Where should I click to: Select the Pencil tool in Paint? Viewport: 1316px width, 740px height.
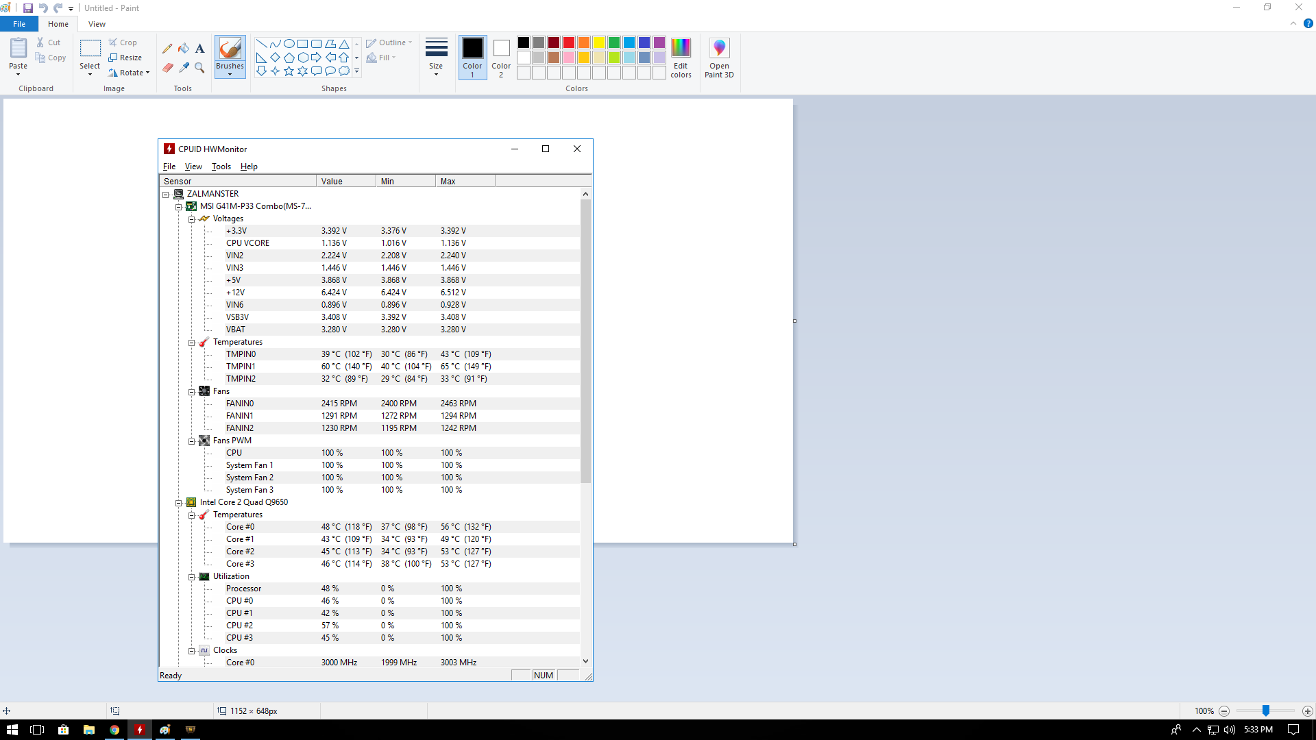point(167,49)
